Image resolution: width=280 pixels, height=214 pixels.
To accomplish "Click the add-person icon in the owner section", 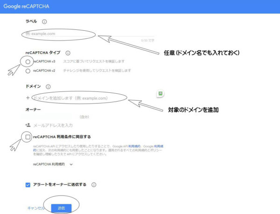I will (x=28, y=125).
